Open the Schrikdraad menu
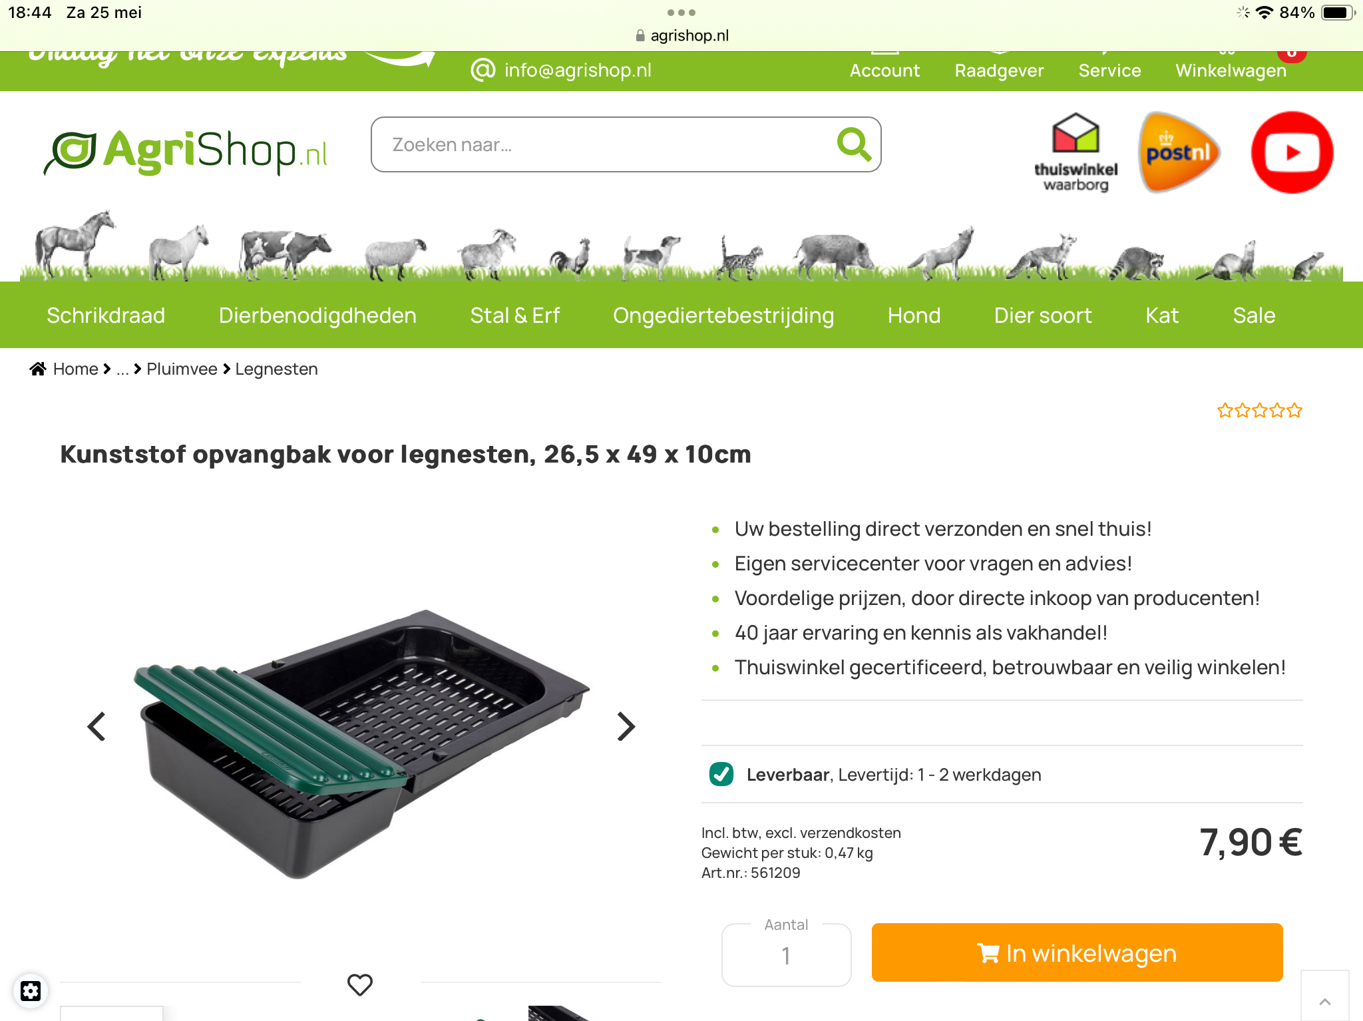Viewport: 1363px width, 1021px height. click(106, 315)
